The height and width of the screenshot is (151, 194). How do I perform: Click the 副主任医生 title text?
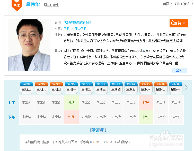tap(51, 5)
